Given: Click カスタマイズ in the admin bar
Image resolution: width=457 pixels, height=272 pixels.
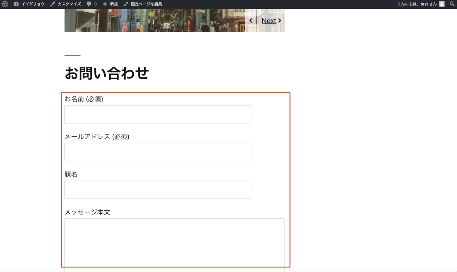Looking at the screenshot, I should click(66, 4).
